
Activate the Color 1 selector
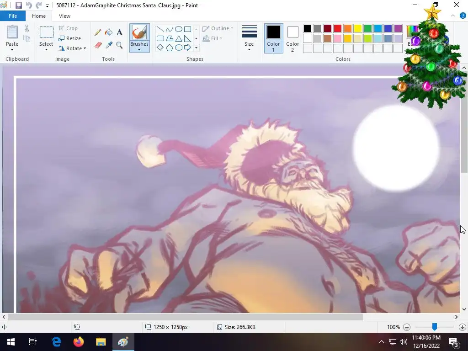pos(273,38)
